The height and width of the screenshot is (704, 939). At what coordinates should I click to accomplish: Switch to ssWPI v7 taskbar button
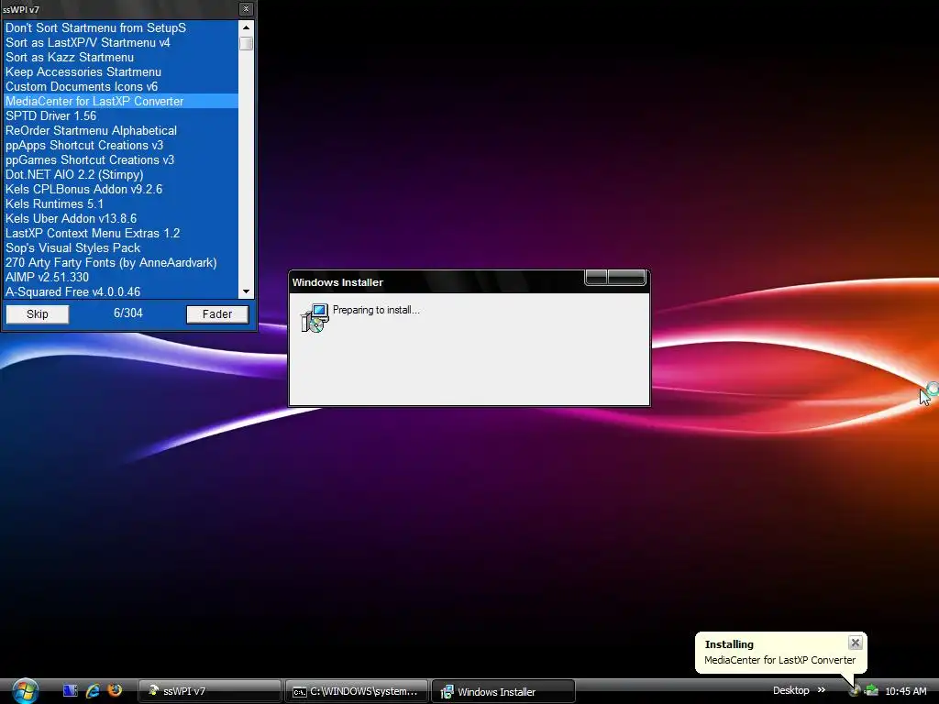210,691
